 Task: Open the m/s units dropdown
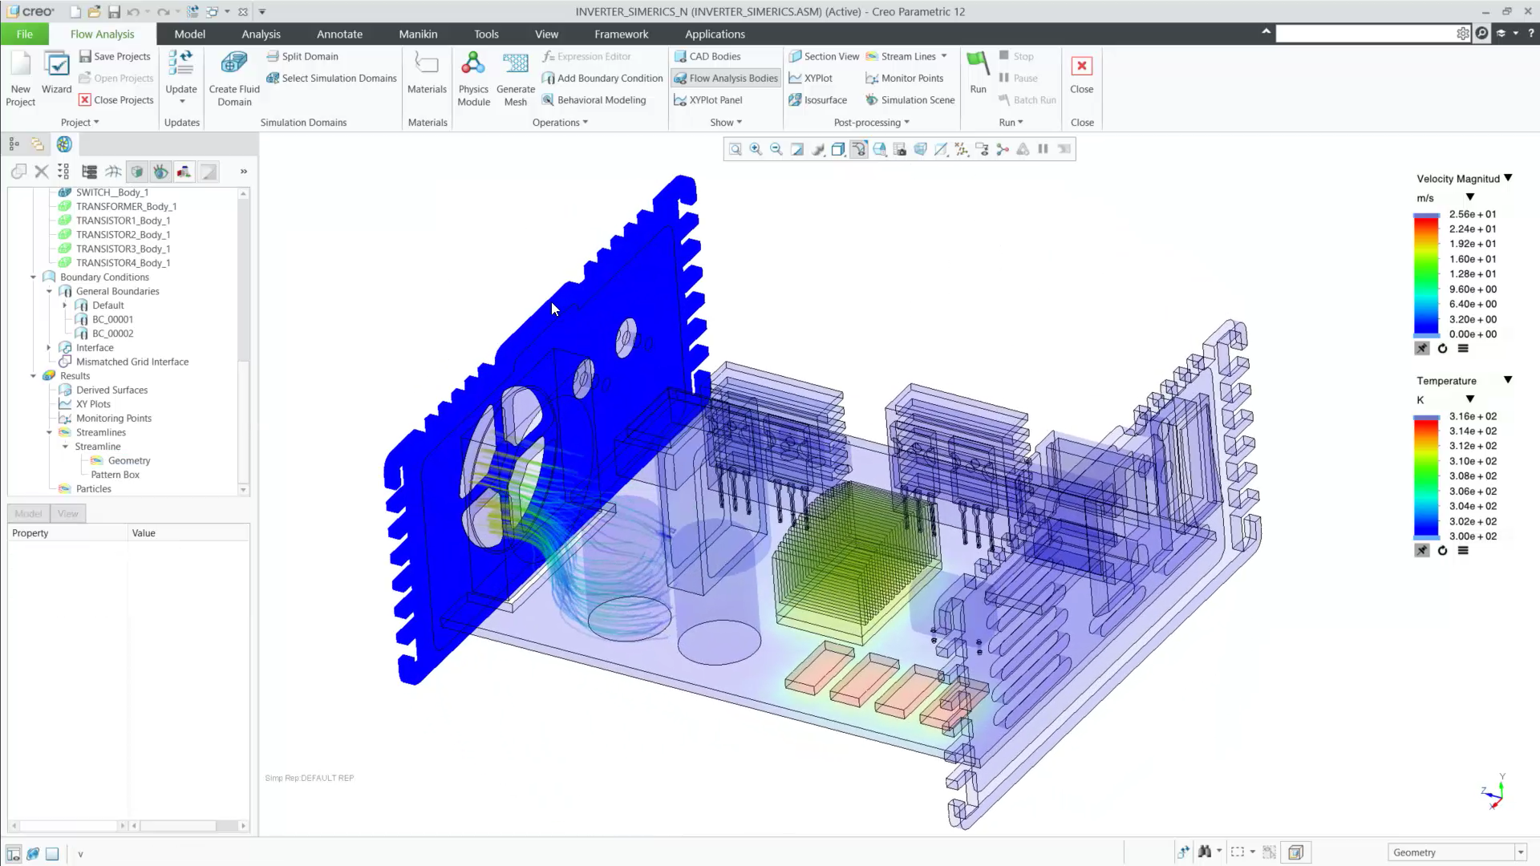[1470, 197]
